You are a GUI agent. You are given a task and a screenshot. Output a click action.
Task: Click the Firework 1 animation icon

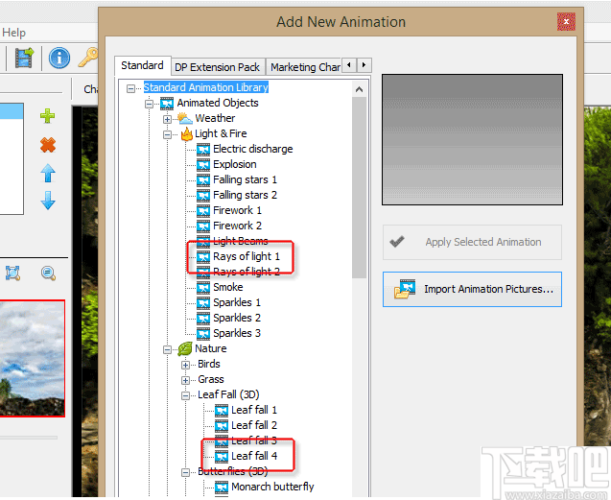point(203,210)
